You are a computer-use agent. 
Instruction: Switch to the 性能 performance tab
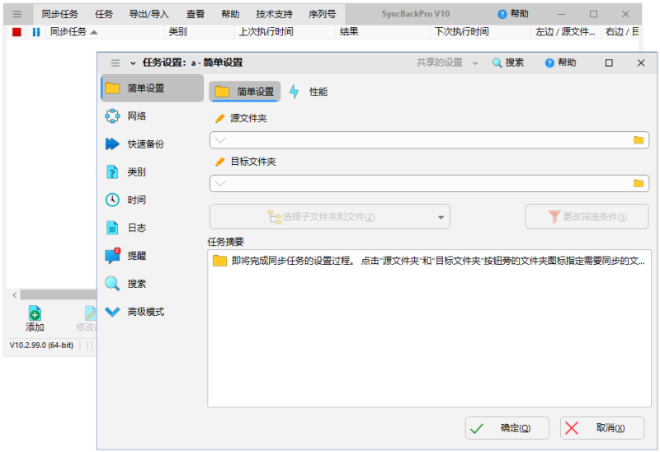tap(309, 92)
